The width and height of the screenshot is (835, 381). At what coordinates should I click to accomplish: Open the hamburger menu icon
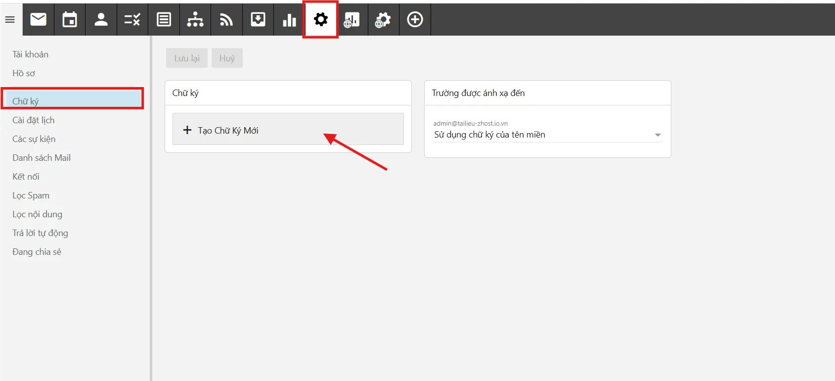tap(10, 20)
